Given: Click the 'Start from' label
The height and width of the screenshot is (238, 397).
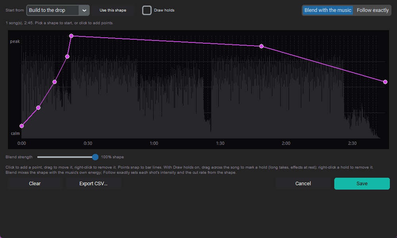Looking at the screenshot, I should 15,10.
